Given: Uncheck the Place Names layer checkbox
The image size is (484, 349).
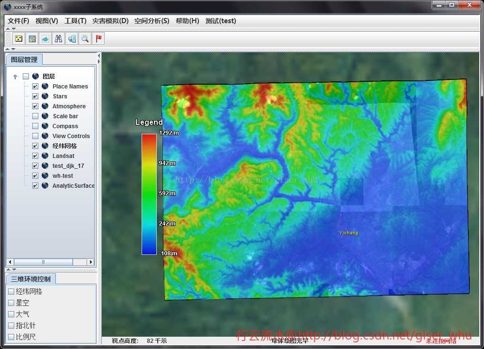Looking at the screenshot, I should pos(35,87).
